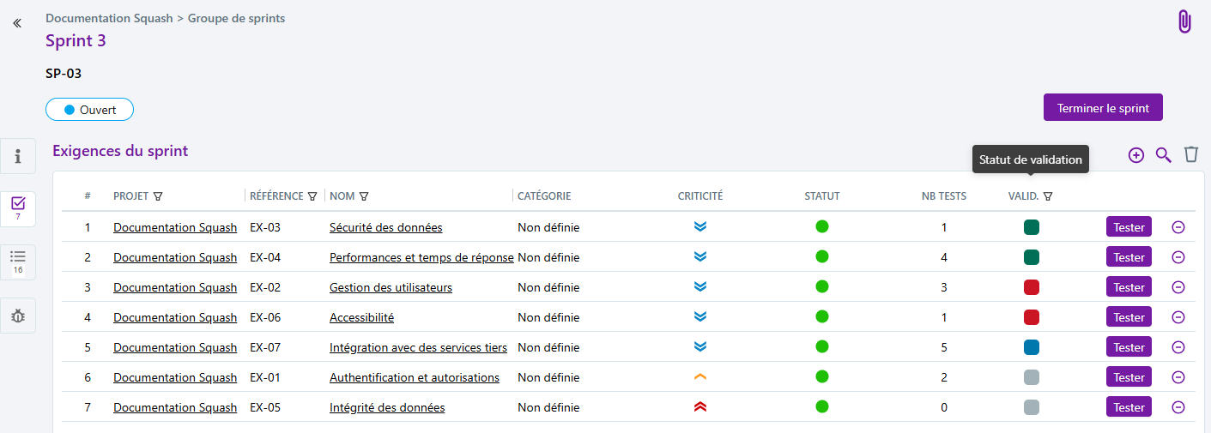Click green status dot for Accessibilité

[822, 316]
